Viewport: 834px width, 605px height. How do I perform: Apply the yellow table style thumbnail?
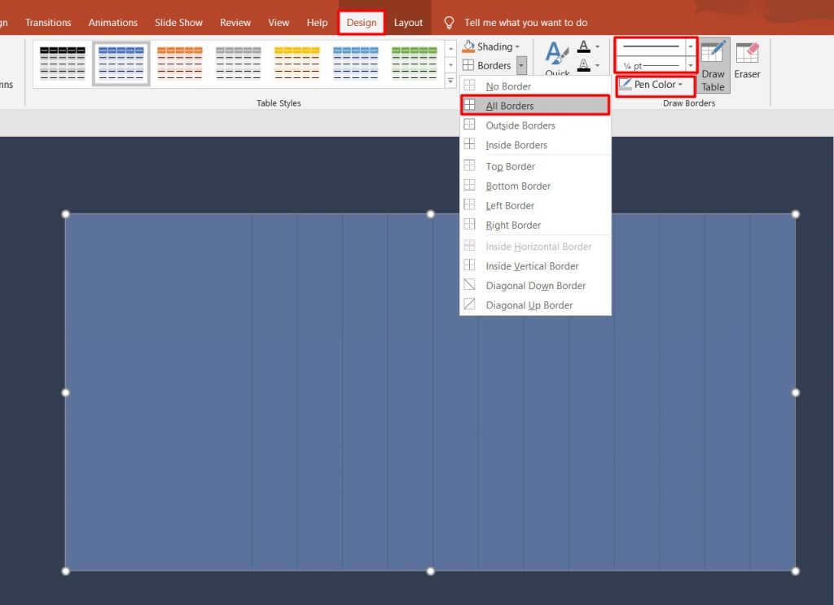(x=296, y=64)
